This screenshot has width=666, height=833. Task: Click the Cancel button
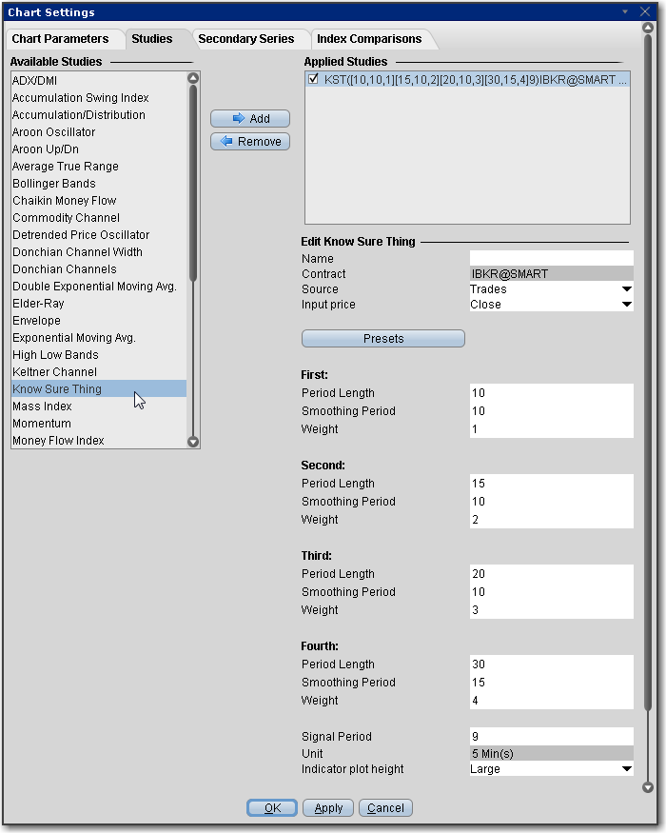click(385, 807)
